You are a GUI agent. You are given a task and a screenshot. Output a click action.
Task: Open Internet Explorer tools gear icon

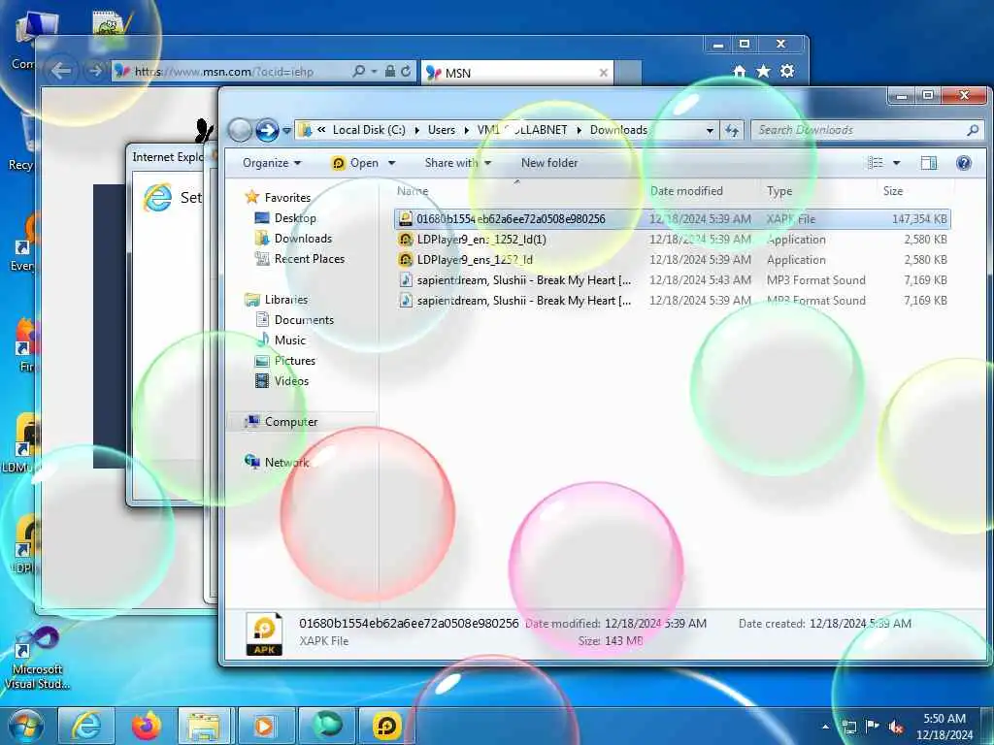pyautogui.click(x=787, y=72)
